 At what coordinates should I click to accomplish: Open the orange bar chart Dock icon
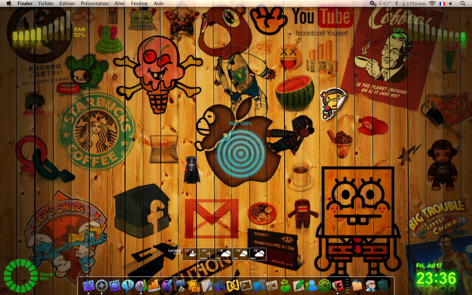pyautogui.click(x=154, y=286)
